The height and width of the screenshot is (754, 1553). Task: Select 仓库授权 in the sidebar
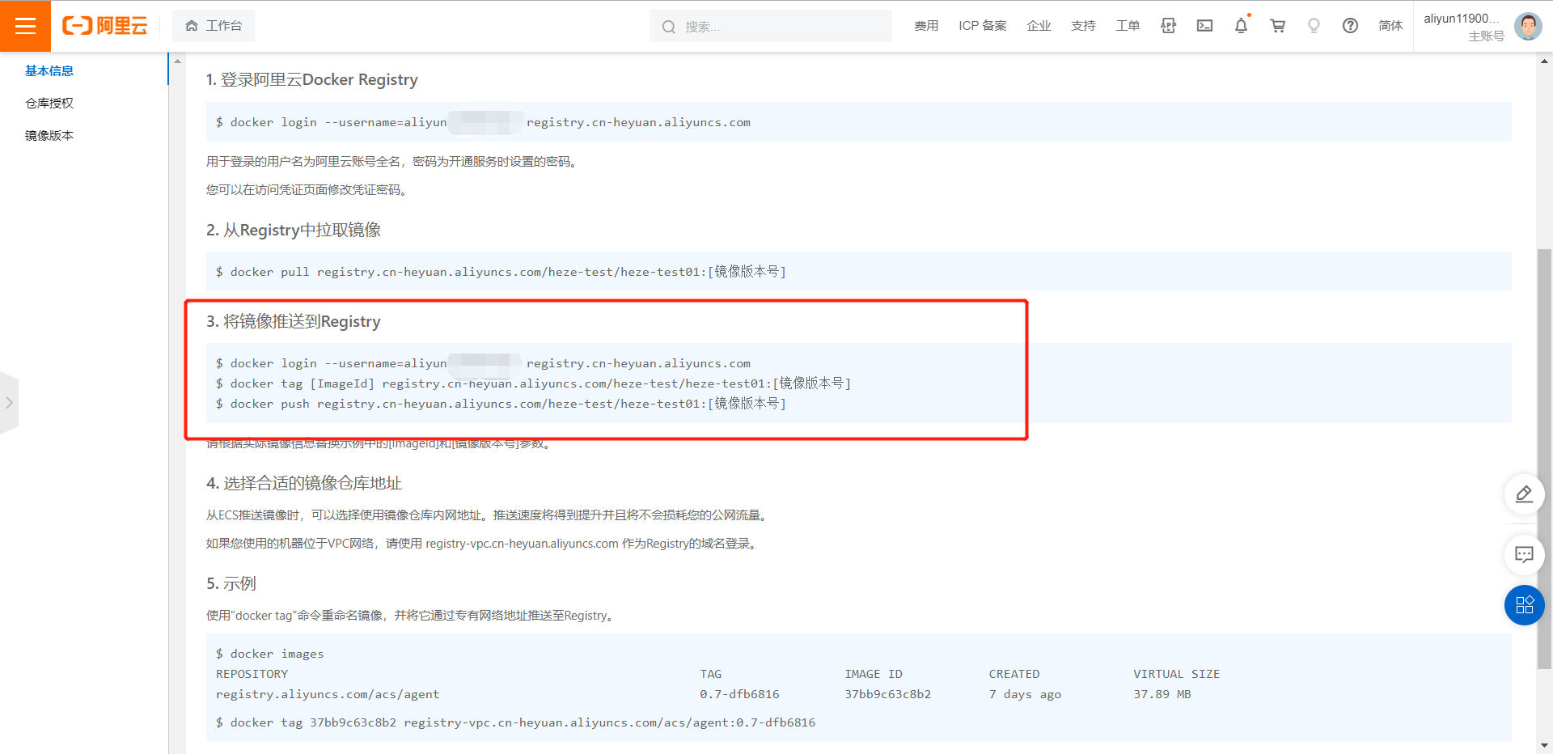pyautogui.click(x=49, y=103)
